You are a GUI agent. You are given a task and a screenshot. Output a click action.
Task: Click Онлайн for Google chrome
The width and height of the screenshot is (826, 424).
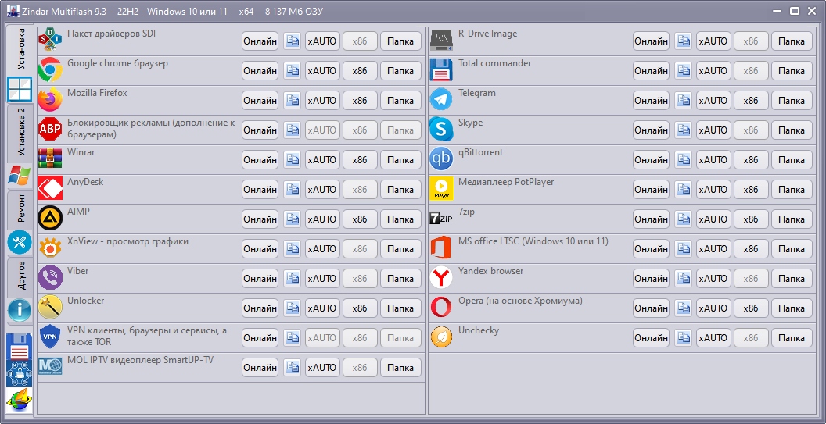(x=260, y=70)
